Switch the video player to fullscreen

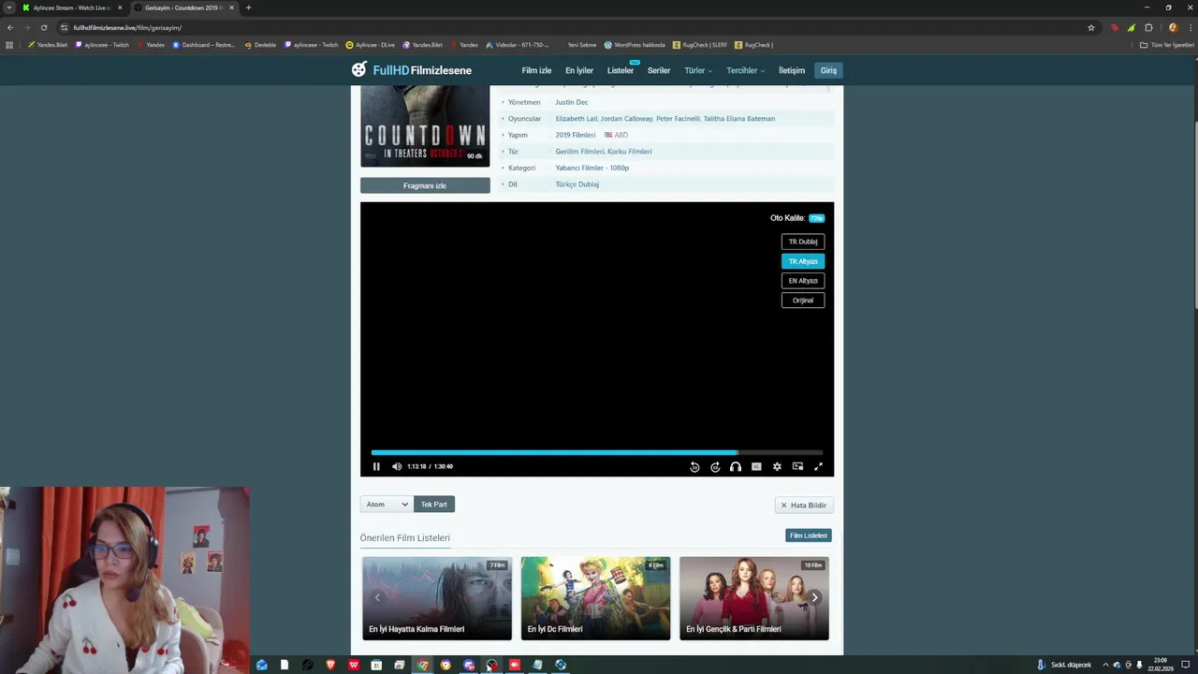click(x=818, y=466)
